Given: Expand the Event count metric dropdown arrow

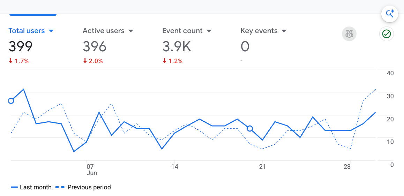Looking at the screenshot, I should point(209,31).
